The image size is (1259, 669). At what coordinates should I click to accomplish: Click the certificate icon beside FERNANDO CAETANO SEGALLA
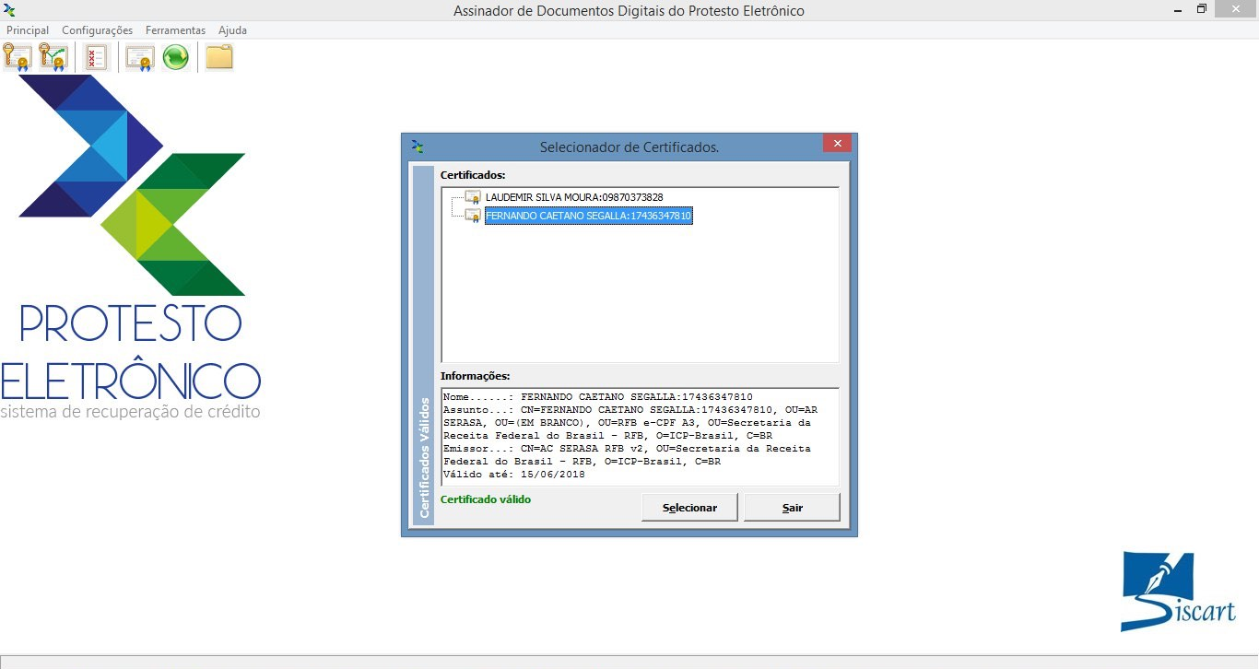473,216
